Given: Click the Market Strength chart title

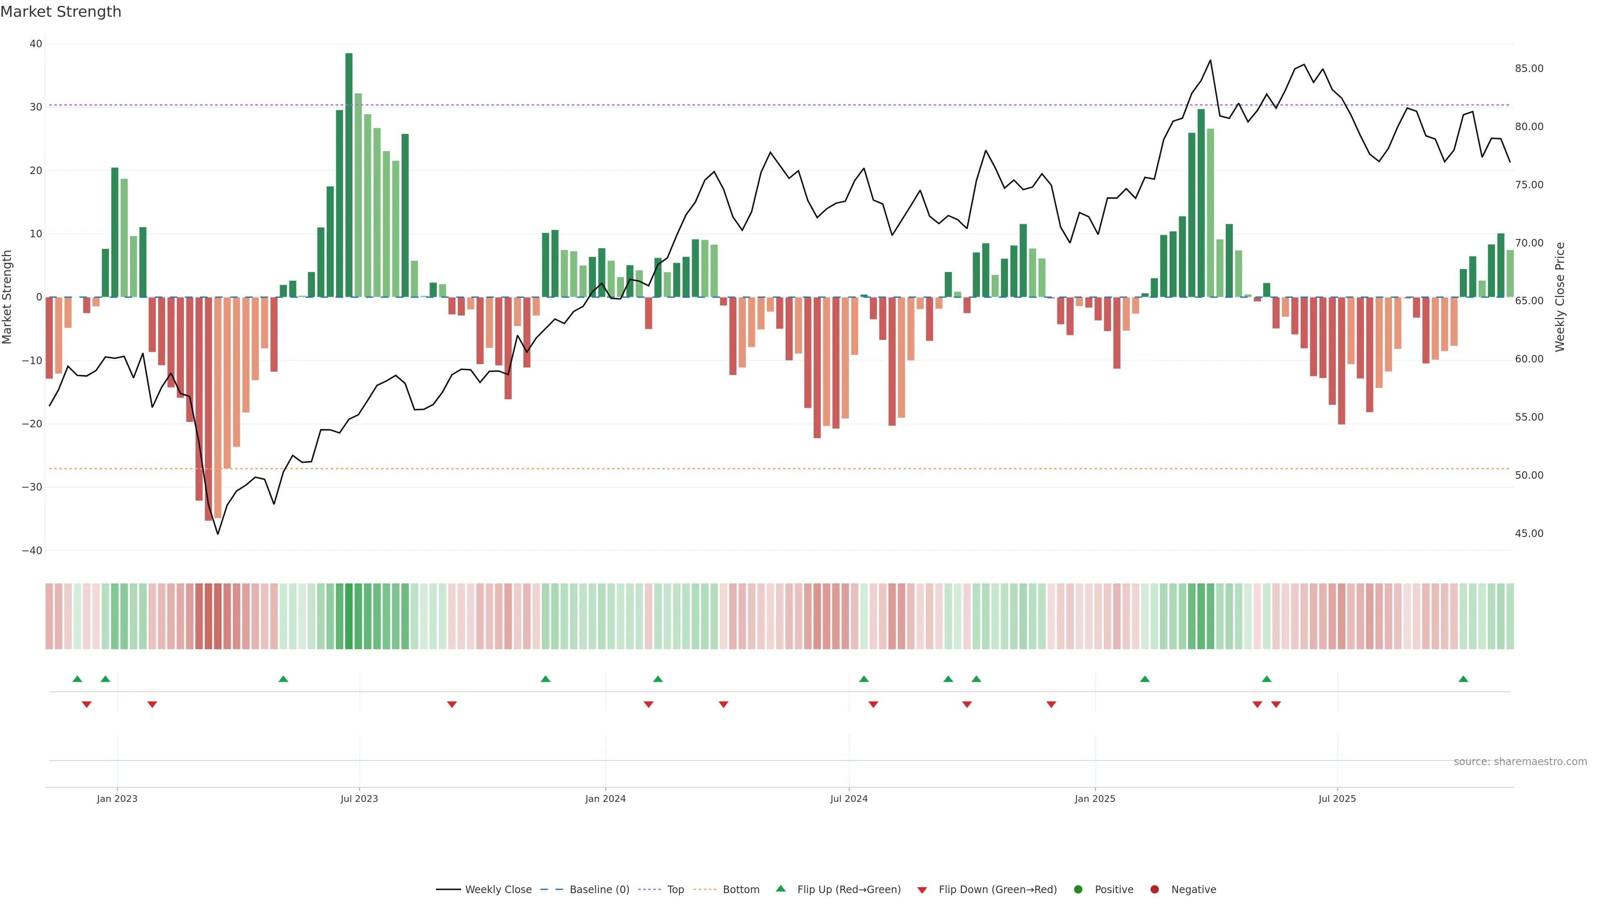Looking at the screenshot, I should point(61,12).
